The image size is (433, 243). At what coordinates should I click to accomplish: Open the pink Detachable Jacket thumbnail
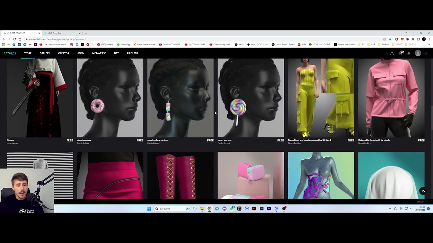click(391, 98)
